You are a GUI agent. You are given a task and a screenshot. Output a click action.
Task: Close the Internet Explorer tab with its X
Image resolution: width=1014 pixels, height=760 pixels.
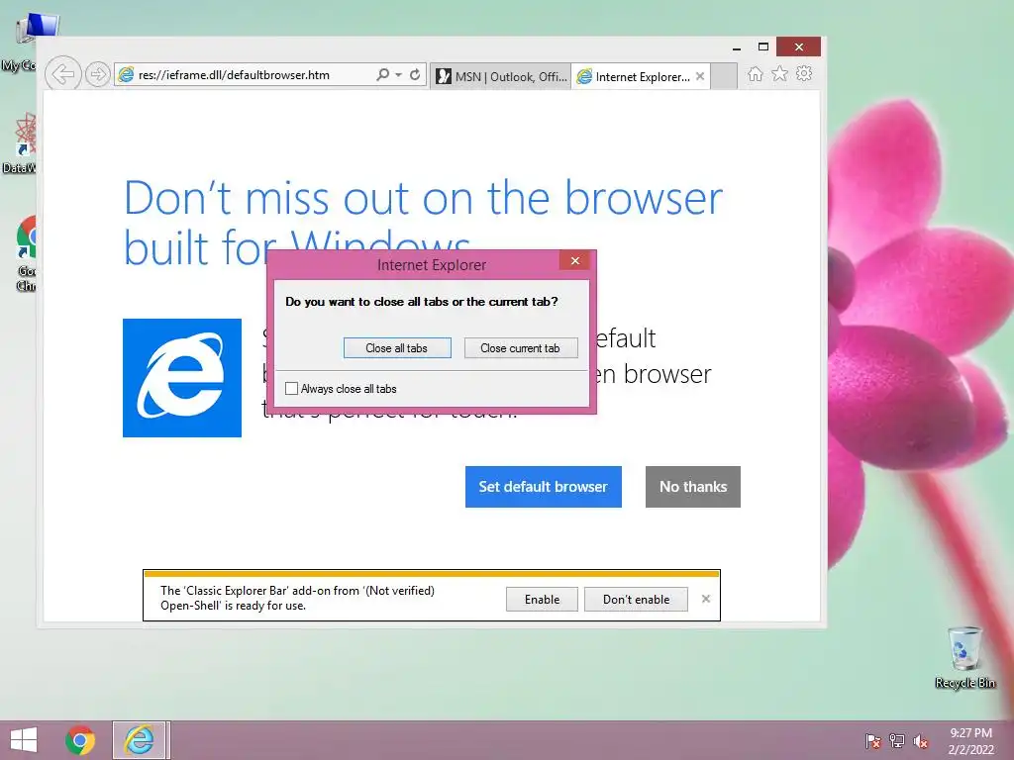pyautogui.click(x=700, y=76)
